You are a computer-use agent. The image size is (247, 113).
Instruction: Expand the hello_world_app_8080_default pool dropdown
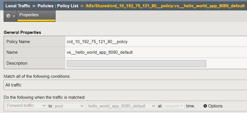coord(122,106)
